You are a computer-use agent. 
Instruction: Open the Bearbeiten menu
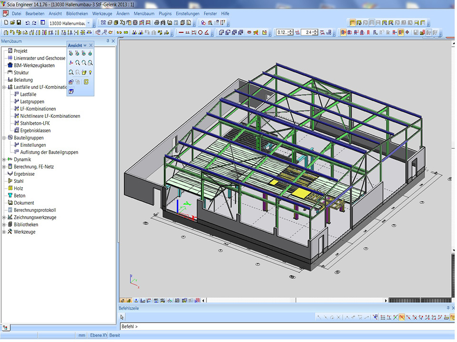point(35,14)
